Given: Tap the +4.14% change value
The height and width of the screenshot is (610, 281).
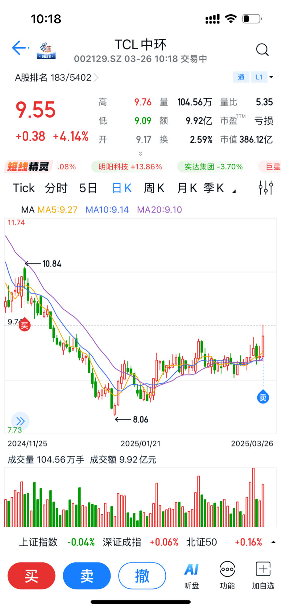Looking at the screenshot, I should [71, 136].
